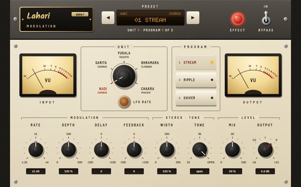Image resolution: width=301 pixels, height=187 pixels.
Task: Select the RIPPLE program button
Action: click(196, 80)
